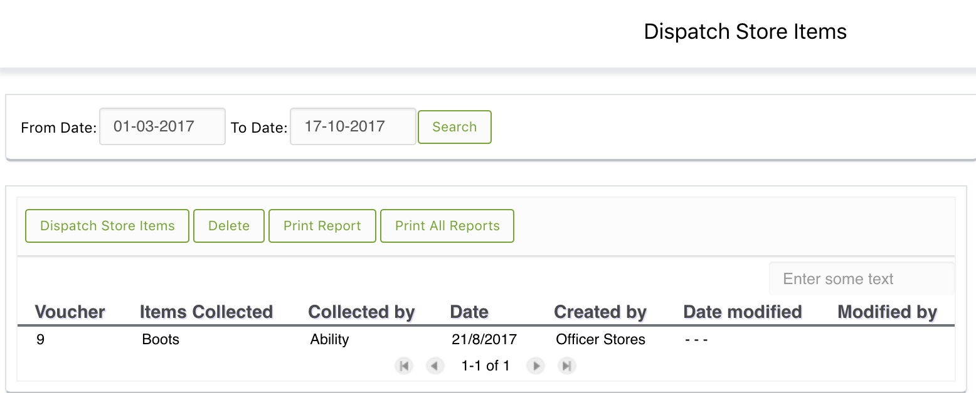976x393 pixels.
Task: Focus the To Date field
Action: [353, 126]
